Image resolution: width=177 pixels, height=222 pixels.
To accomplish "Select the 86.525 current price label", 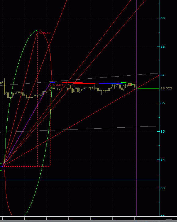I will pyautogui.click(x=166, y=88).
